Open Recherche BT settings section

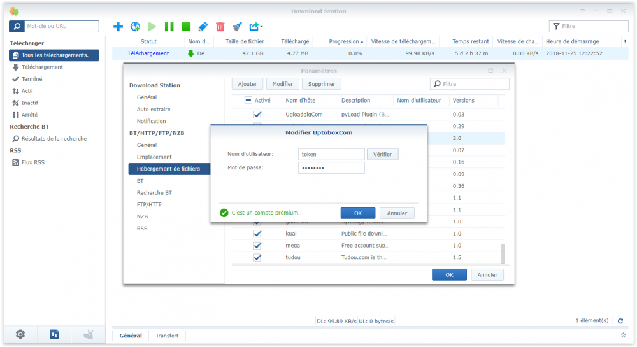point(154,193)
